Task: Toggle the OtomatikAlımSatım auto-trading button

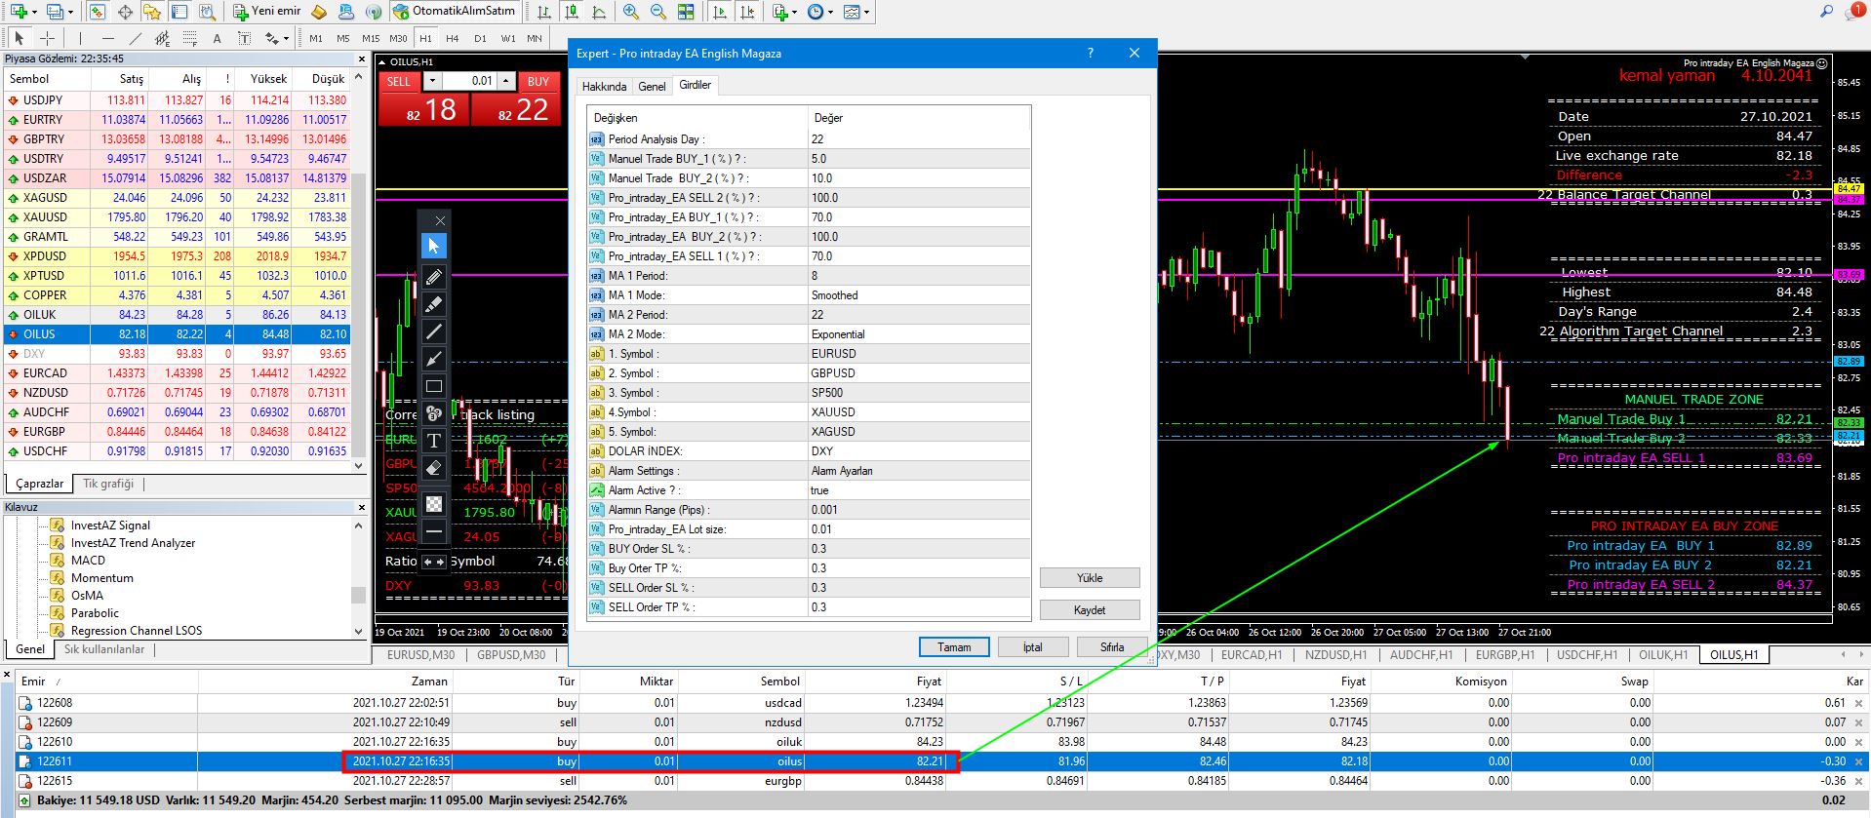Action: tap(454, 12)
